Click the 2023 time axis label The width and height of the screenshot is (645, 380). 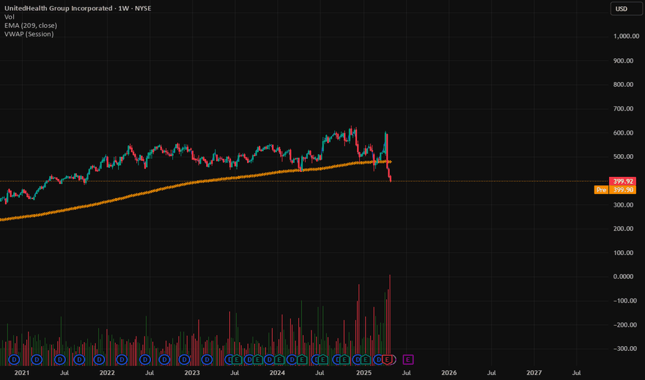192,372
